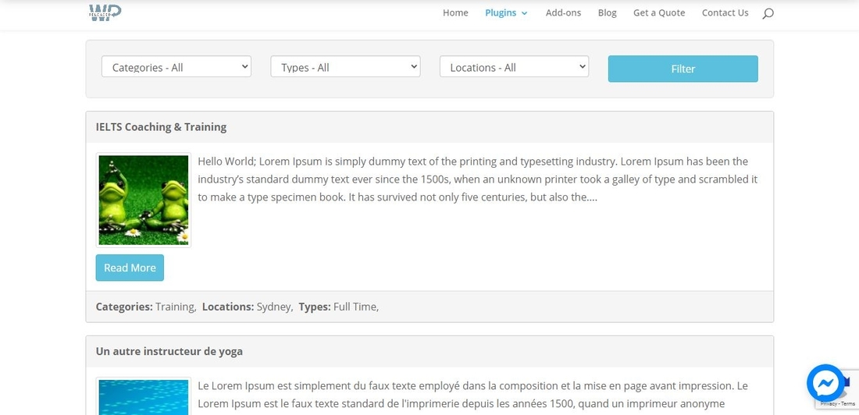
Task: Click the Full Time type text
Action: point(354,307)
